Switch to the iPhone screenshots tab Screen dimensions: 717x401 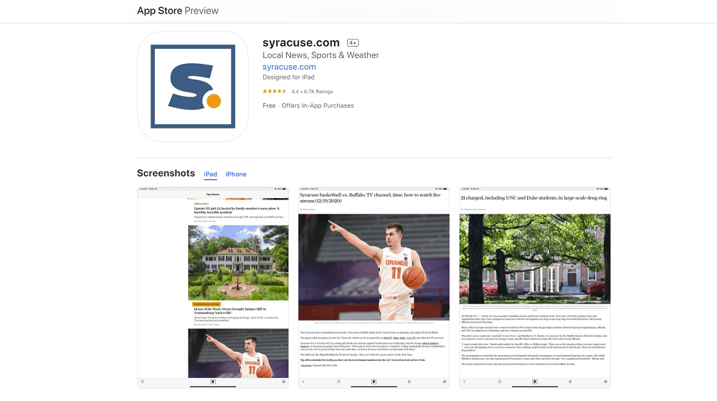(x=236, y=174)
